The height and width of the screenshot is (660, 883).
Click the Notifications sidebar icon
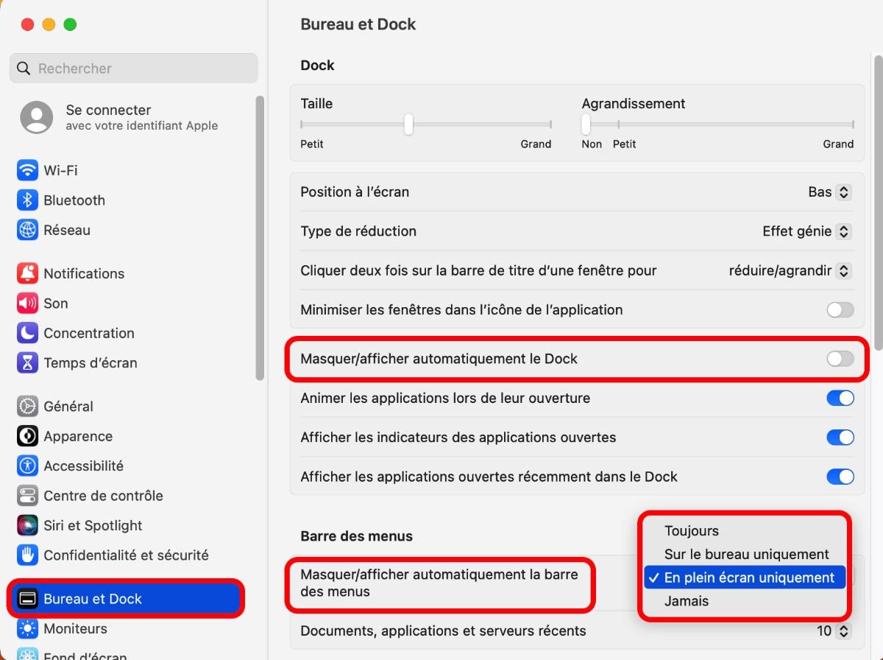(84, 273)
